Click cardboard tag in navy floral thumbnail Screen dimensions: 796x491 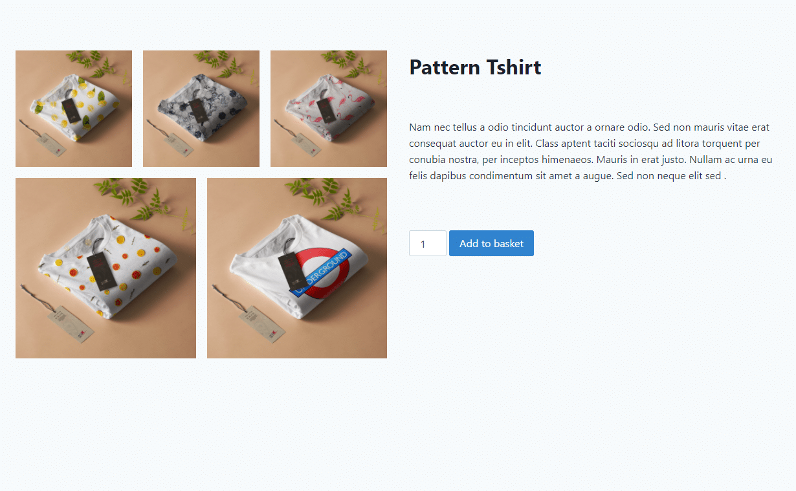(178, 145)
